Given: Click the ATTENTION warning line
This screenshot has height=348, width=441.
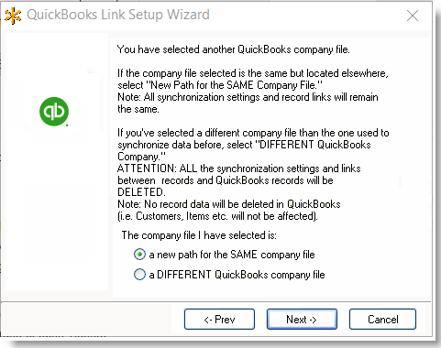Looking at the screenshot, I should coord(239,169).
